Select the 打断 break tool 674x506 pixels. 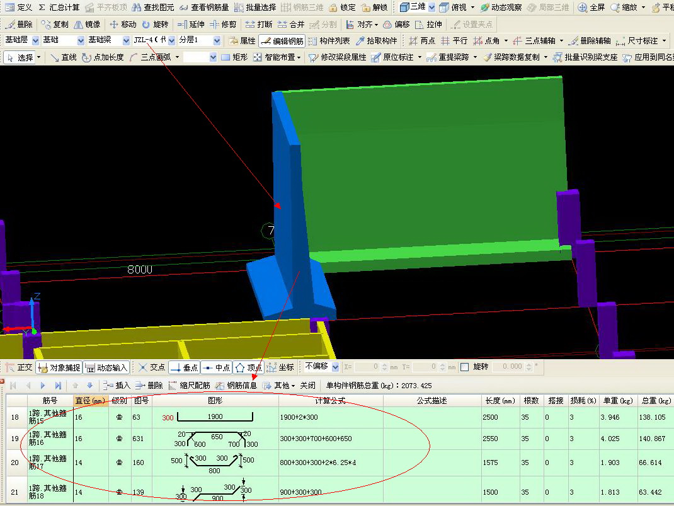pyautogui.click(x=259, y=25)
